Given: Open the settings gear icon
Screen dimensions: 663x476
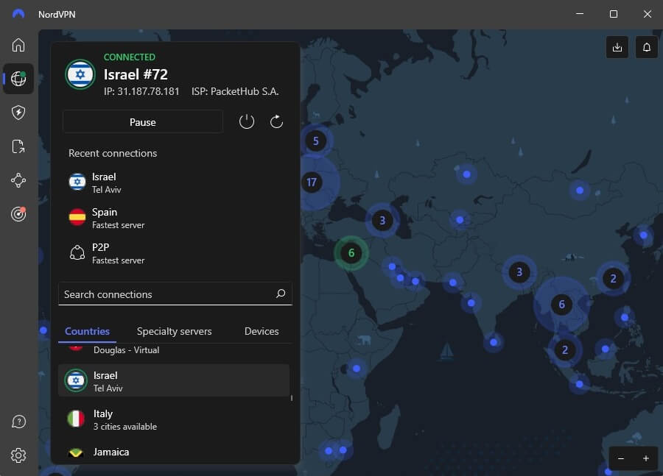Looking at the screenshot, I should 18,455.
